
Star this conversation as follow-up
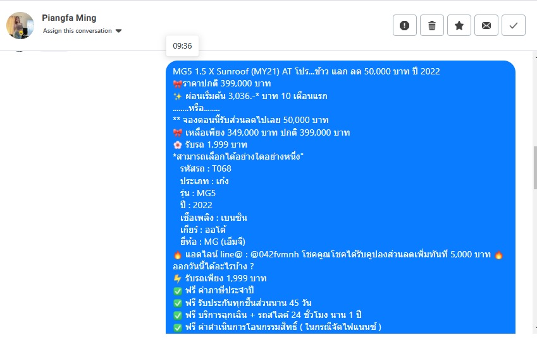click(x=459, y=25)
